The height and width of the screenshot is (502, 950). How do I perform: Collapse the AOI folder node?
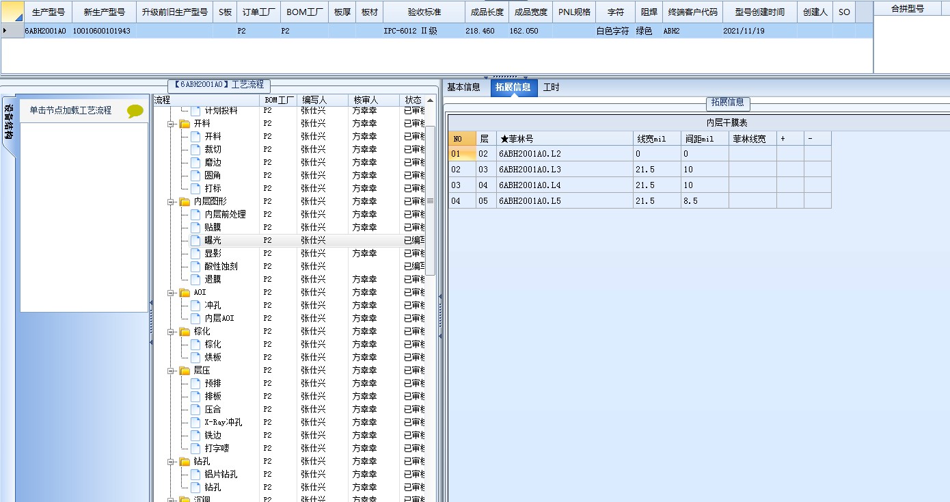click(171, 293)
